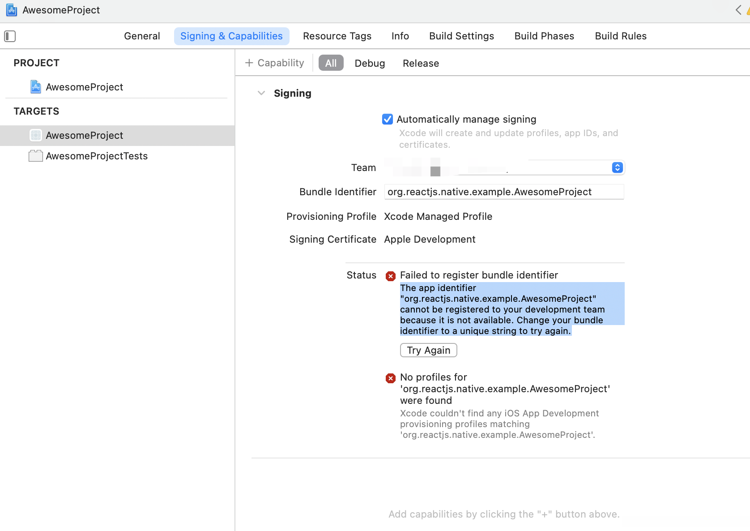
Task: Open the Build Settings tab
Action: (461, 36)
